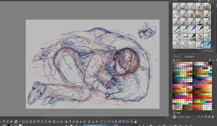This screenshot has height=126, width=217.
Task: Pick the Rectangle shape tool
Action: point(23,122)
